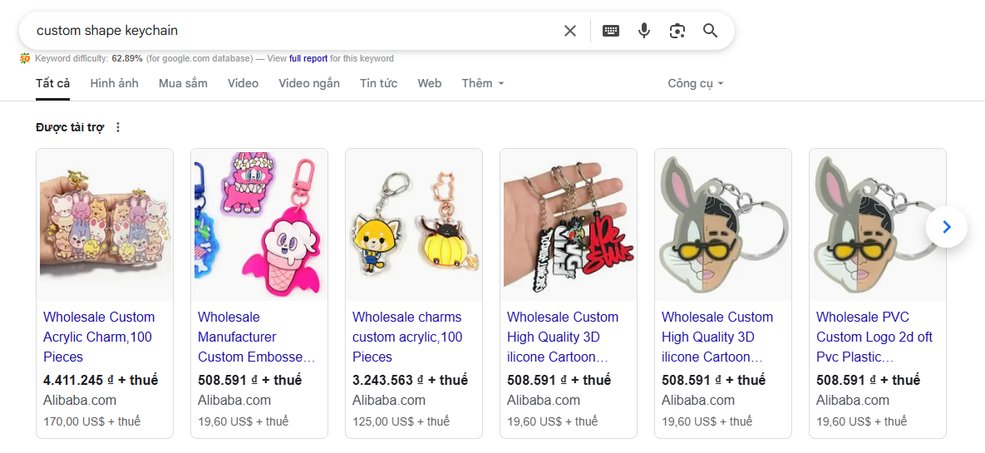
Task: Click the 125,00 US$ + thuế price
Action: pyautogui.click(x=401, y=421)
